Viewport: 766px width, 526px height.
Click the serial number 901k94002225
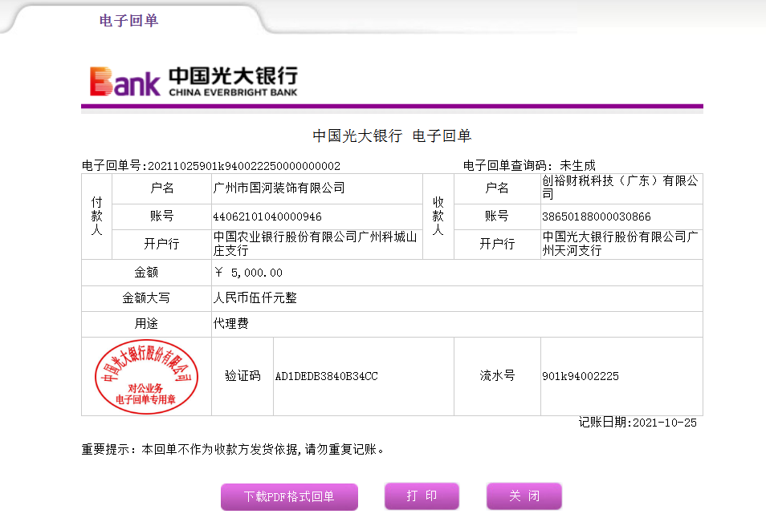(x=581, y=376)
